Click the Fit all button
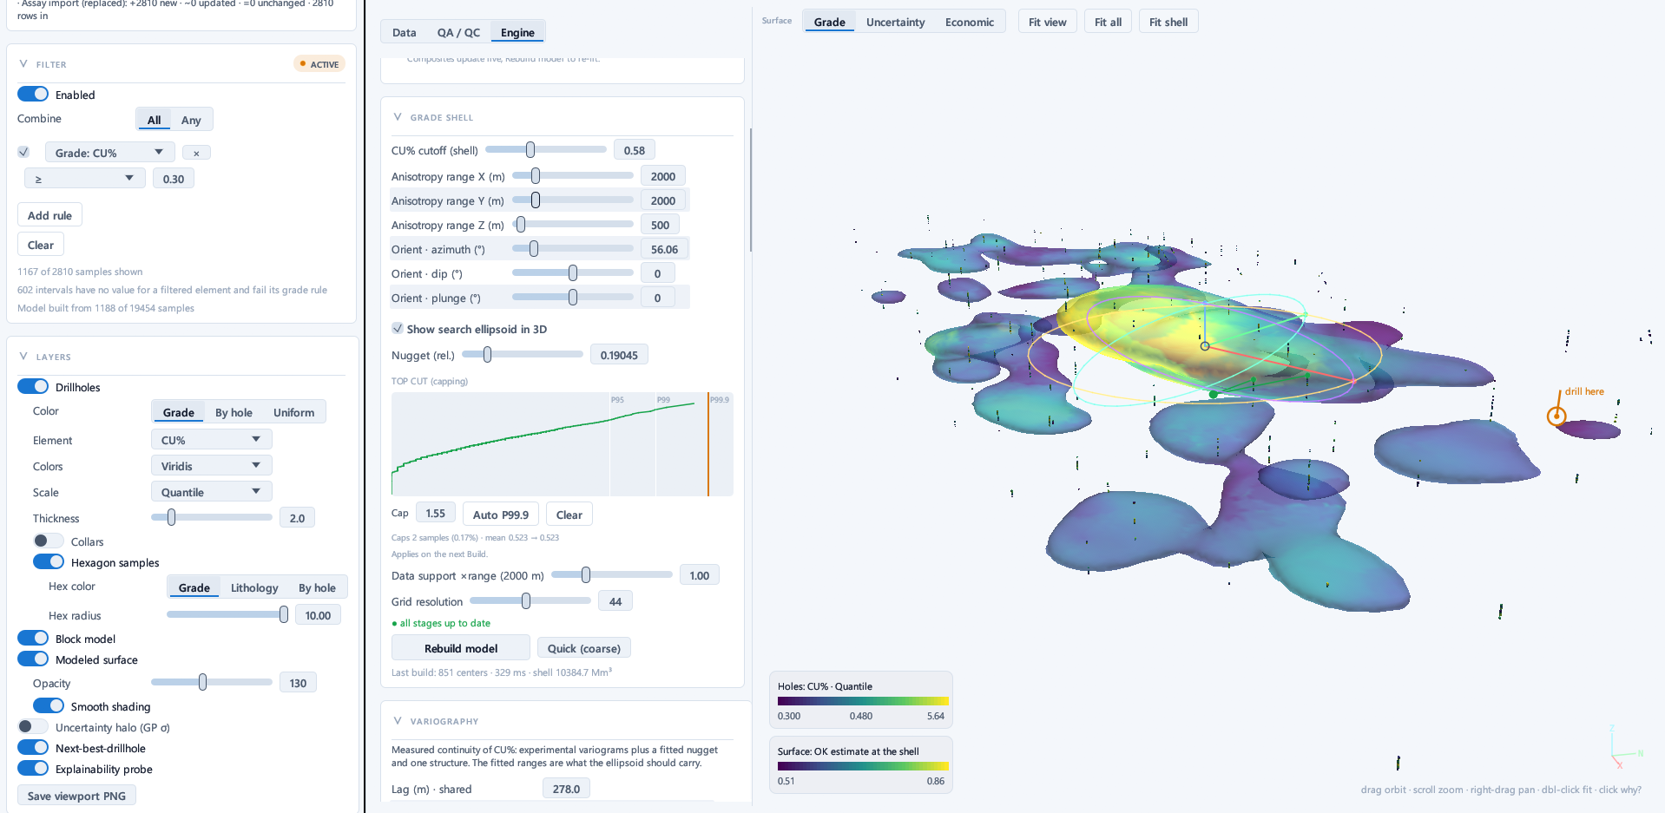 coord(1108,22)
